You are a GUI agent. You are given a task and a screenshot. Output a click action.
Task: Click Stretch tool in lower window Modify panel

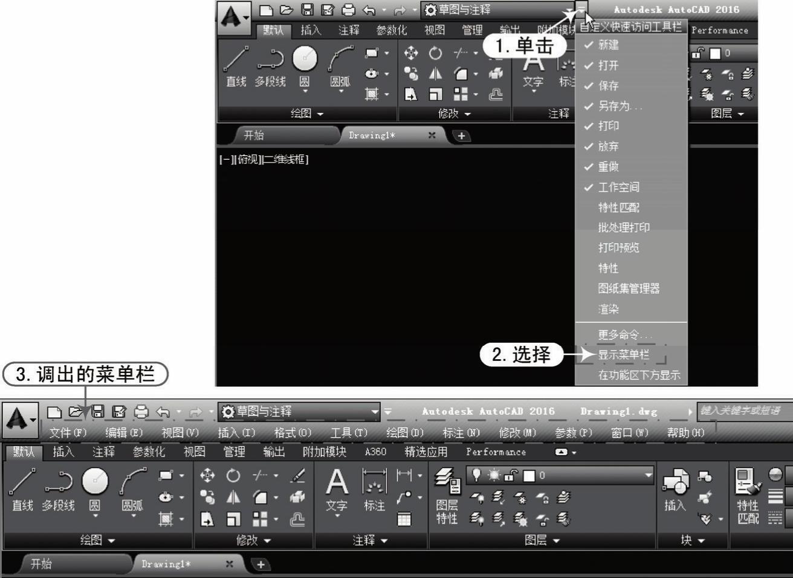coord(207,519)
